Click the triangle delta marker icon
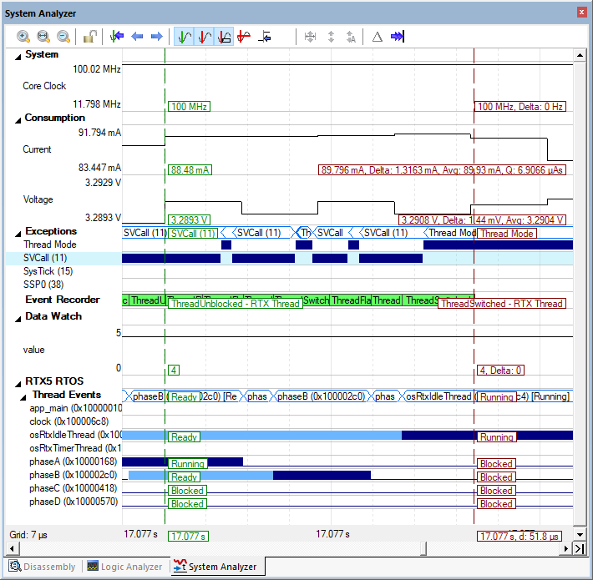The width and height of the screenshot is (593, 580). [x=377, y=37]
